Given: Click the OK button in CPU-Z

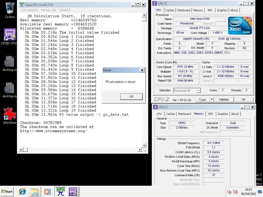Looking at the screenshot, I should click(x=243, y=100).
